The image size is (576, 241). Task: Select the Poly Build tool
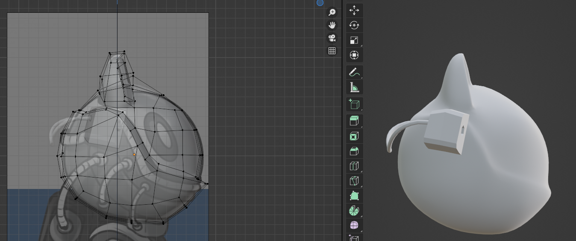click(x=354, y=196)
